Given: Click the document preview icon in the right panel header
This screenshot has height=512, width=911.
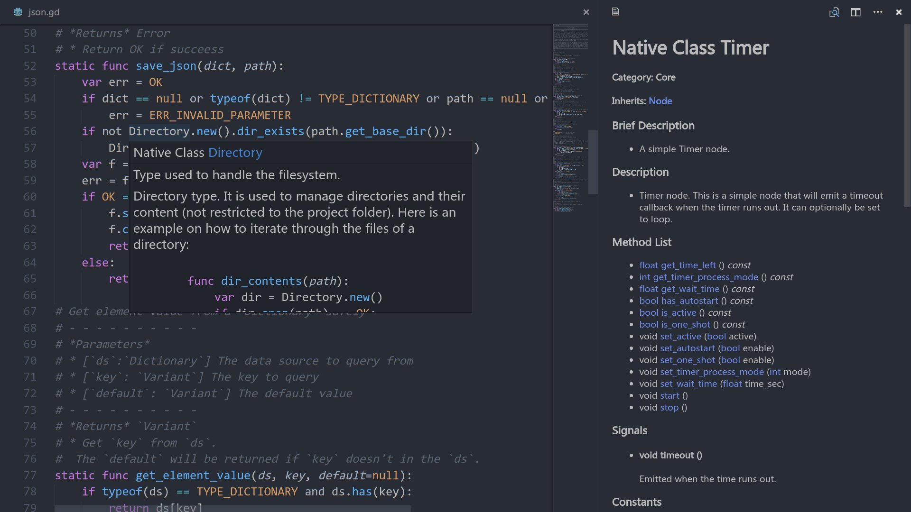Looking at the screenshot, I should 615,12.
